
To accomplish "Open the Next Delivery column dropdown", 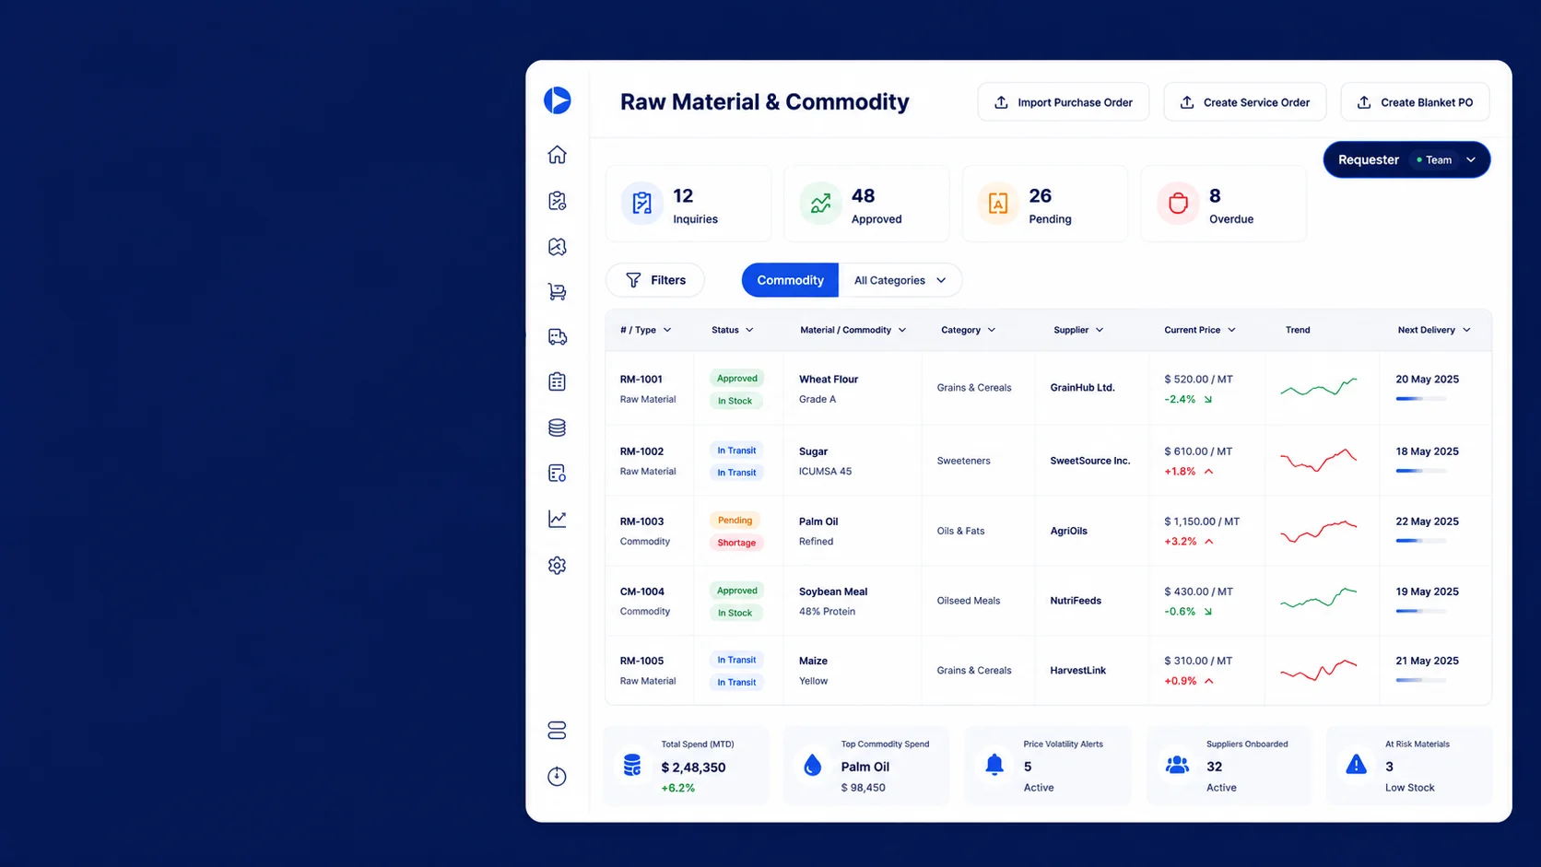I will point(1434,330).
